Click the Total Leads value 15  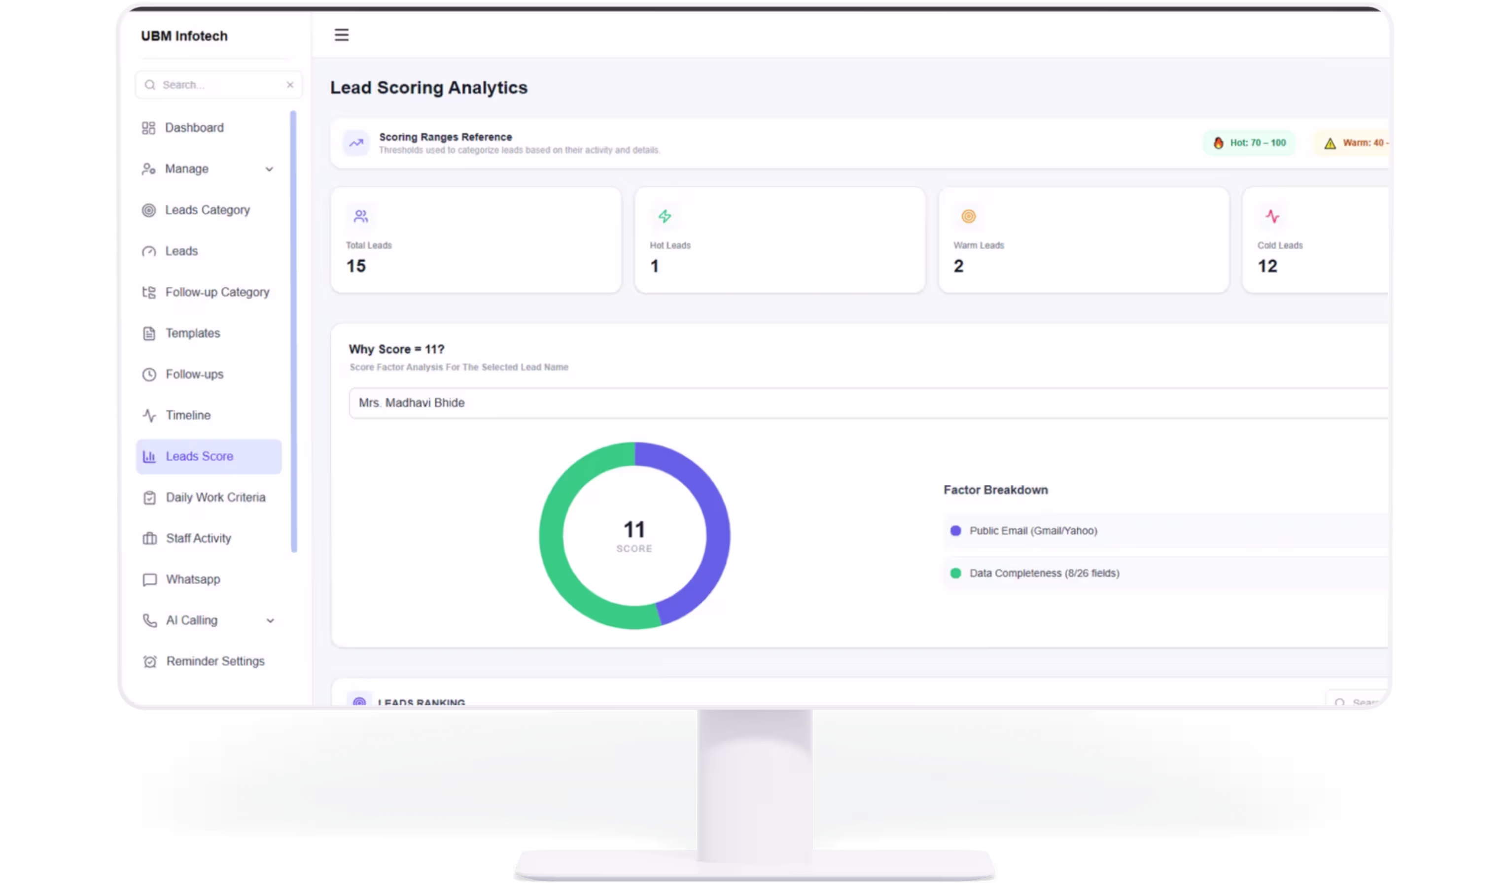click(x=356, y=266)
